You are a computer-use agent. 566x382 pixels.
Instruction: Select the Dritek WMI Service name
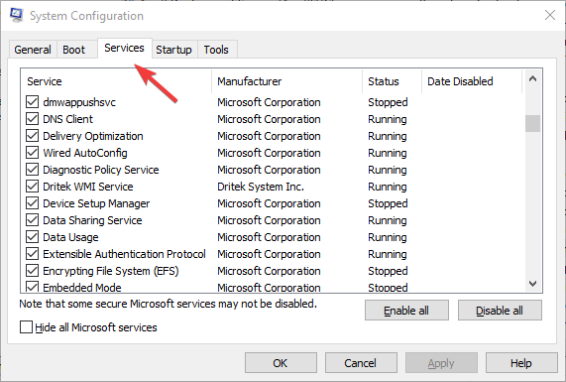tap(88, 187)
